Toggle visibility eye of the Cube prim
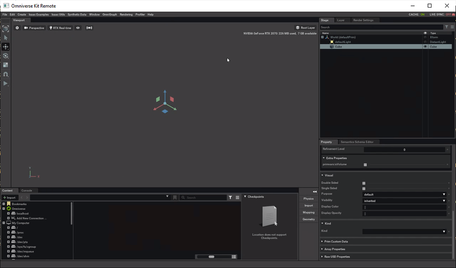This screenshot has height=268, width=456. (x=425, y=46)
